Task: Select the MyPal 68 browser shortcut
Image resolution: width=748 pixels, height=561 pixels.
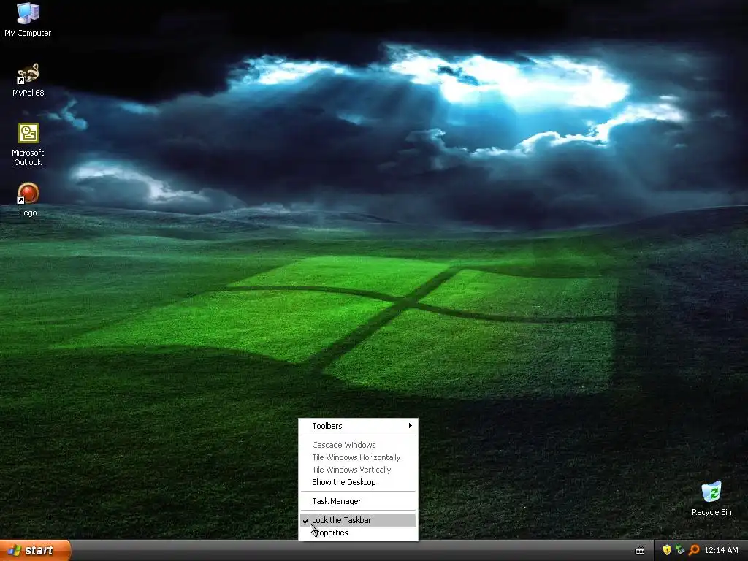Action: point(28,80)
